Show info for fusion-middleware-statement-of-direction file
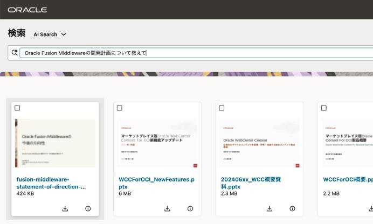The width and height of the screenshot is (373, 224). 88,208
